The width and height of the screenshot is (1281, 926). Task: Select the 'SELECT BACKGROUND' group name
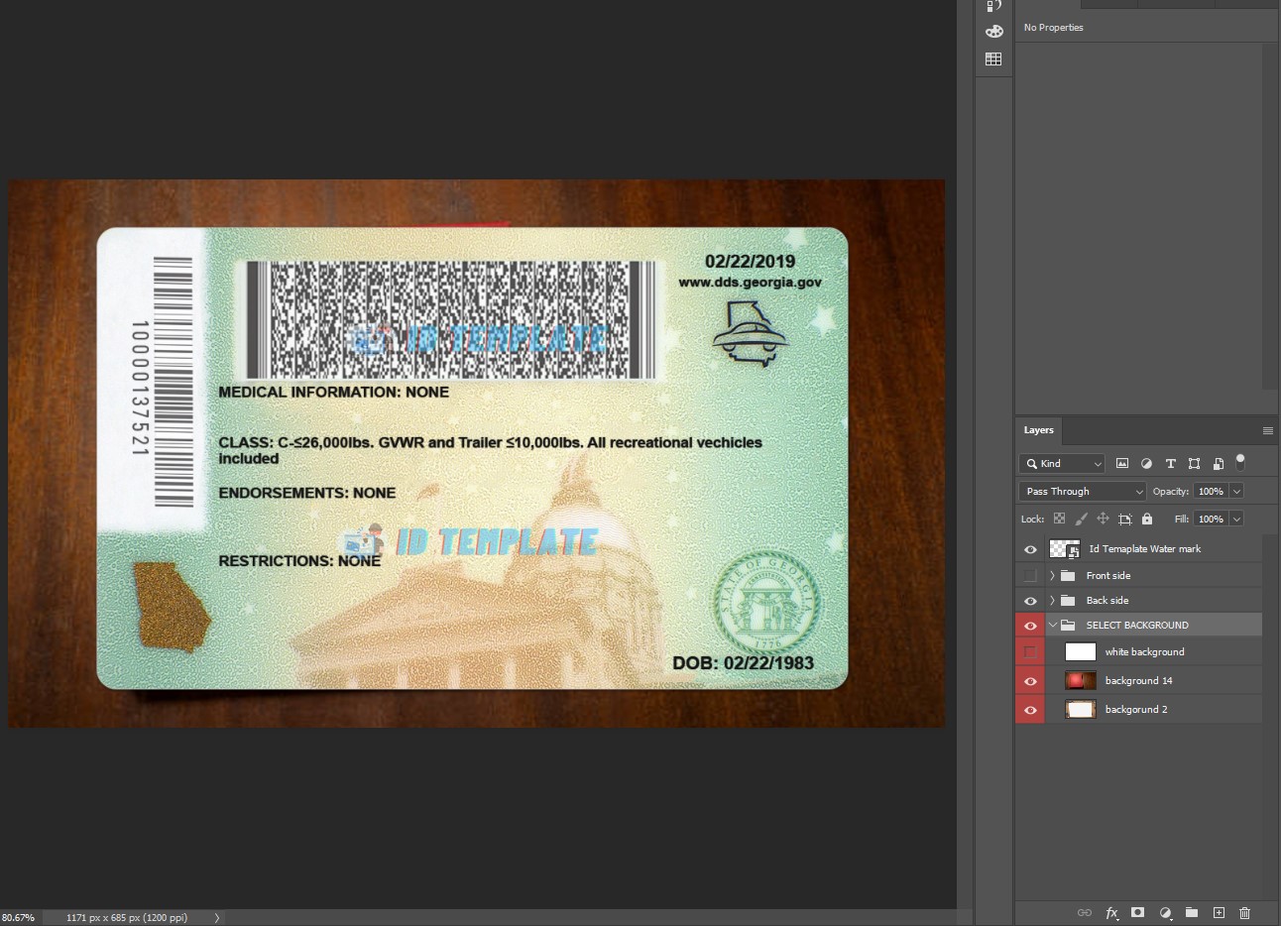click(1136, 625)
